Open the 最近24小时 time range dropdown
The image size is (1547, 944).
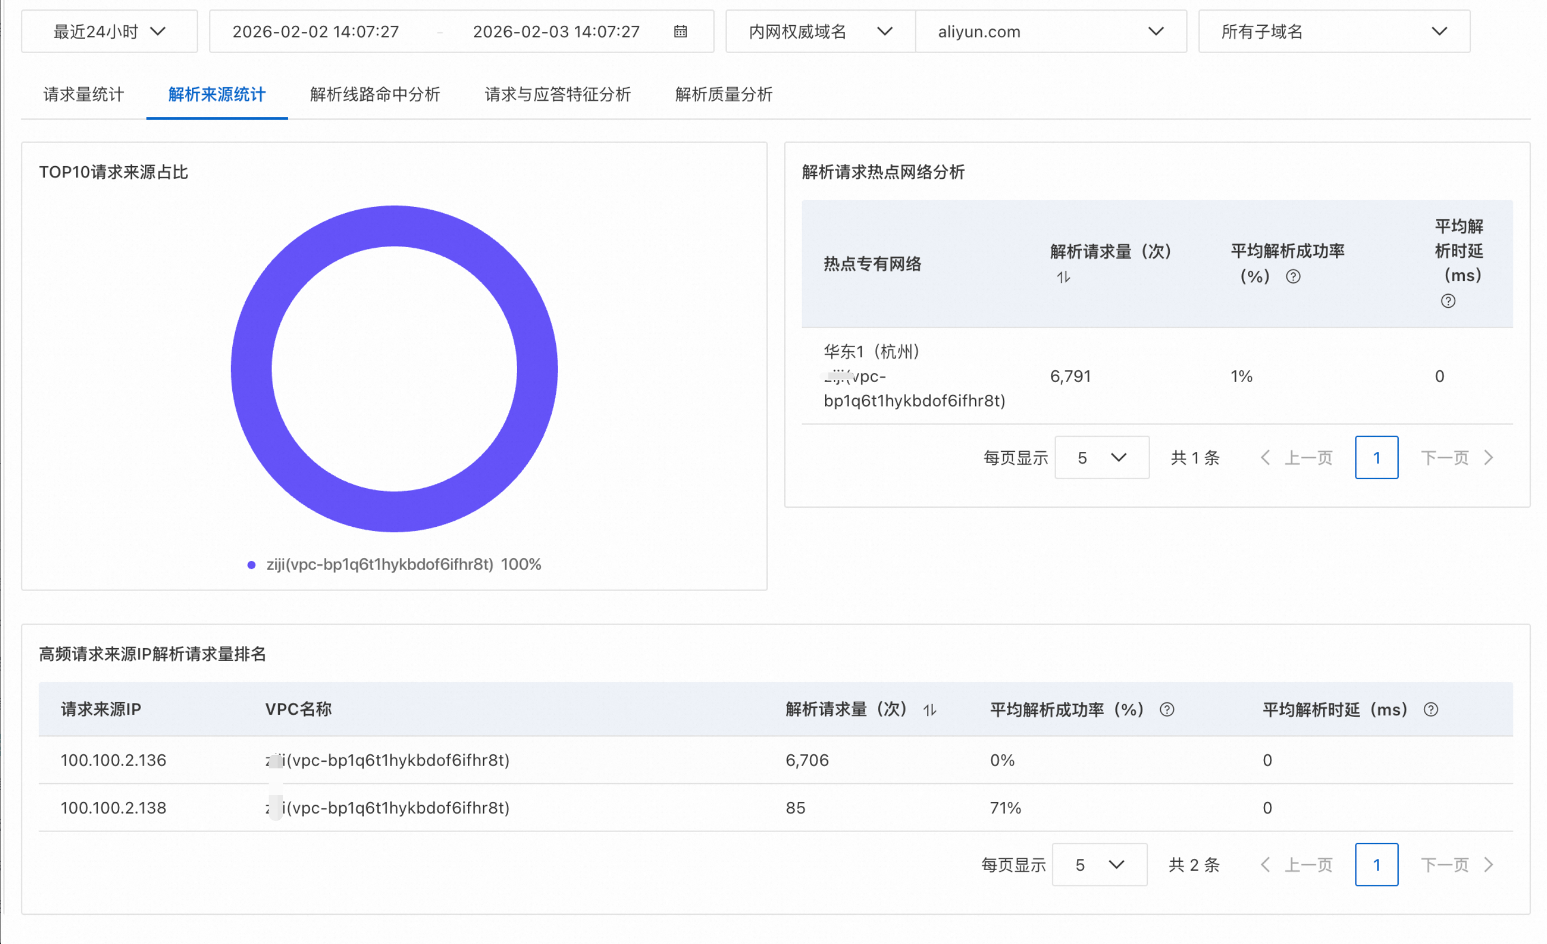tap(109, 31)
